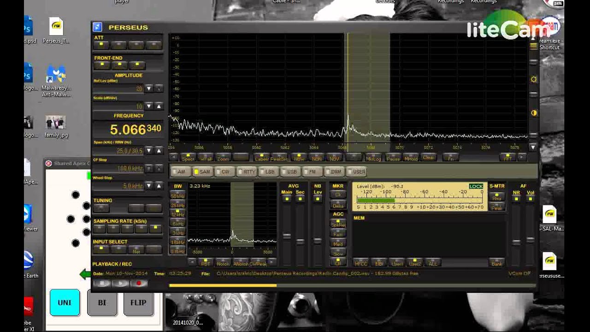This screenshot has height=332, width=590.
Task: Select USB sideband mode
Action: coord(291,172)
